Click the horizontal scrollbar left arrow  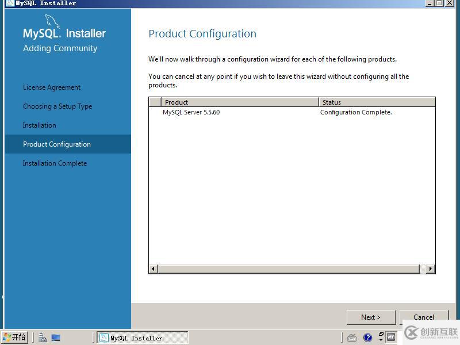tap(154, 269)
